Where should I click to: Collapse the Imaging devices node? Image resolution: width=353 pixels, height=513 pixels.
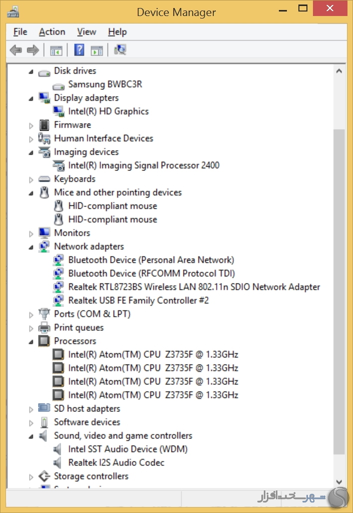31,153
